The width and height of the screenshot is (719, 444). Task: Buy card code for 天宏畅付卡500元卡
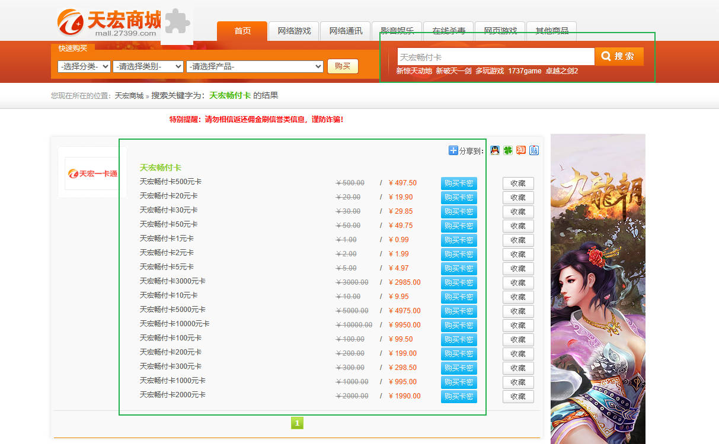pos(459,184)
